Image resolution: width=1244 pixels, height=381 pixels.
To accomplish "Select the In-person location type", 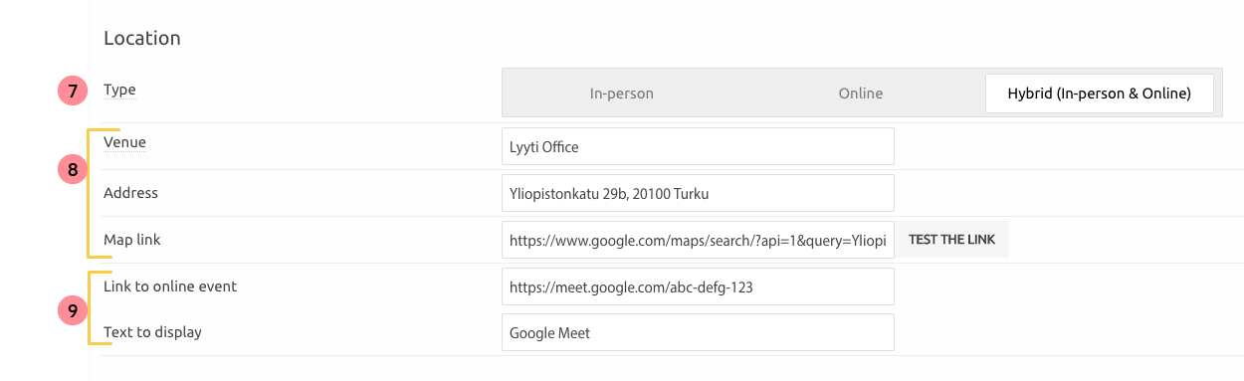I will pyautogui.click(x=622, y=94).
